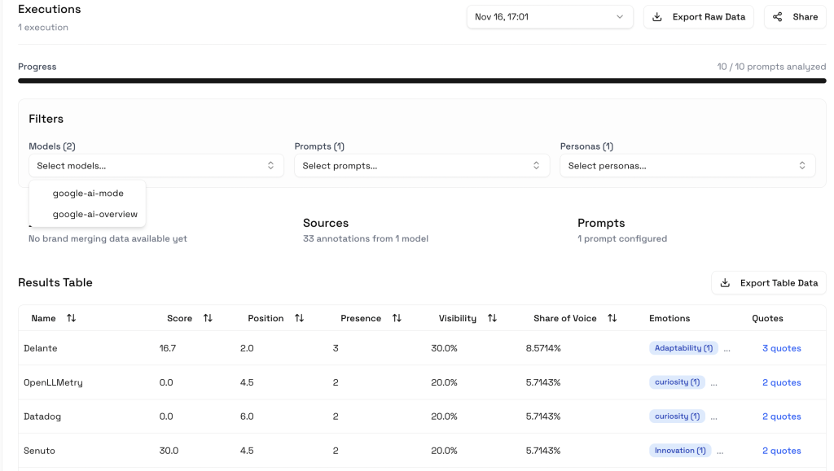Screen dimensions: 834x471
Task: Click the Visibility column sort arrows
Action: 494,318
